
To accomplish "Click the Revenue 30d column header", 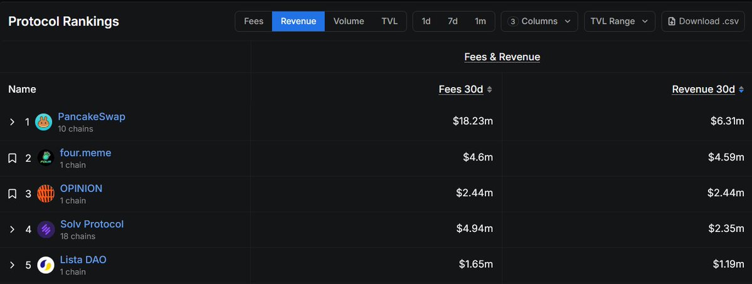I will [x=704, y=89].
